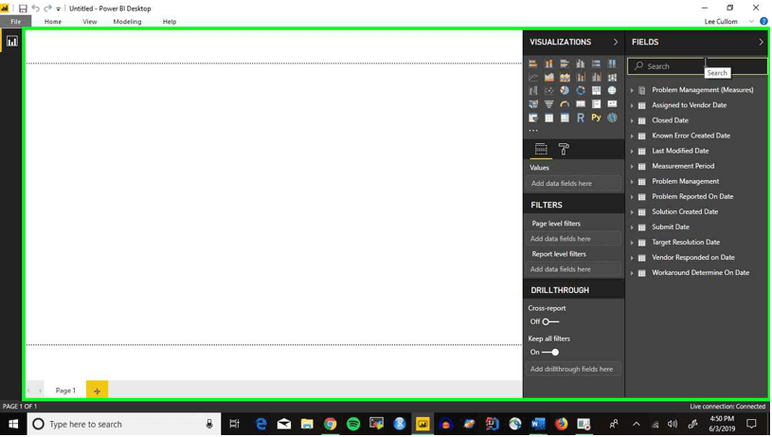
Task: Select the Stacked bar chart visual
Action: tap(533, 64)
